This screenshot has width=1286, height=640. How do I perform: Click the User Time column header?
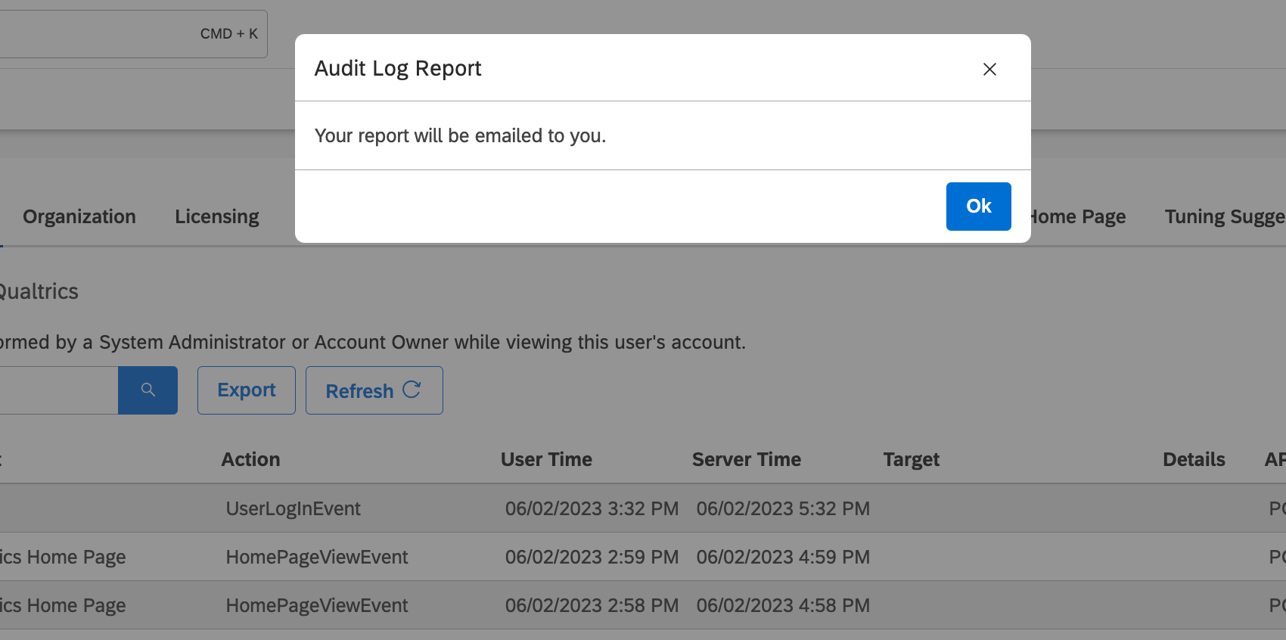(x=546, y=460)
